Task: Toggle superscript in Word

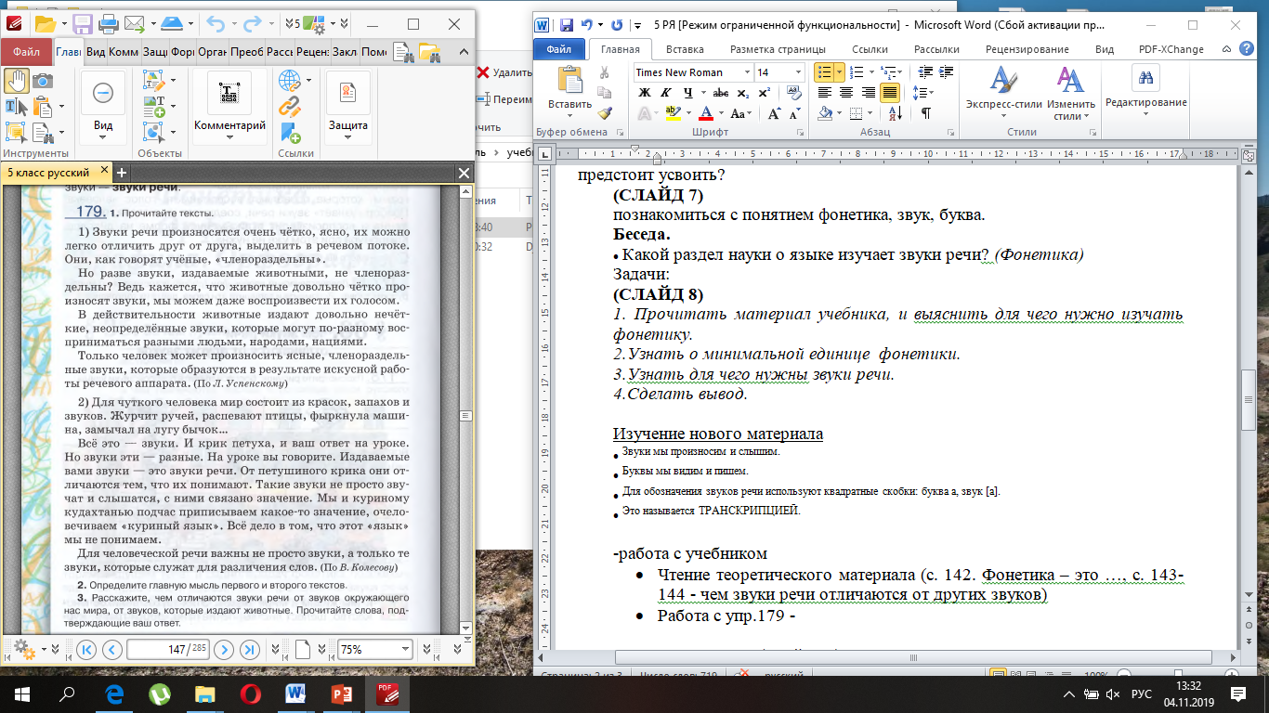Action: point(763,93)
